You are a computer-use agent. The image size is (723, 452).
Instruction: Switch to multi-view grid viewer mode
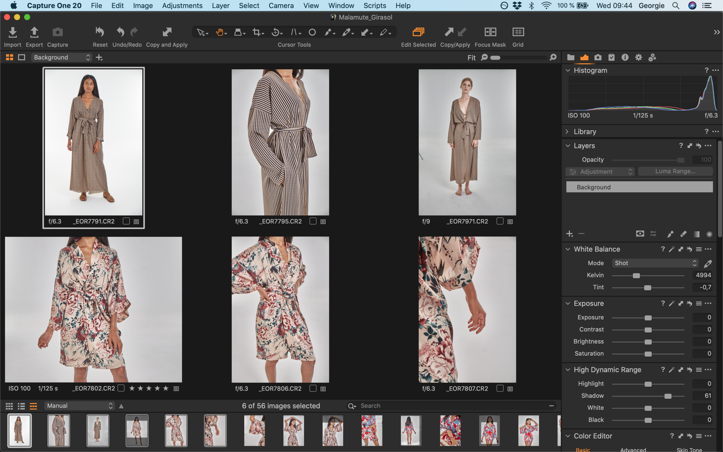point(9,57)
